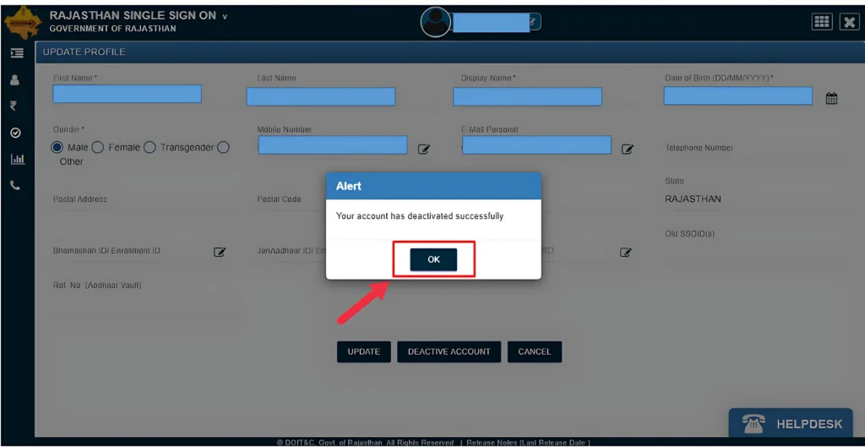865x447 pixels.
Task: Open the rupee payments sidebar icon
Action: pos(14,106)
